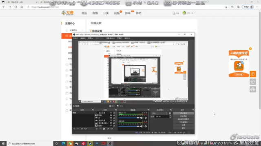Viewport: 261px width, 146px height.
Task: Click browser back arrow
Action: tap(4, 7)
